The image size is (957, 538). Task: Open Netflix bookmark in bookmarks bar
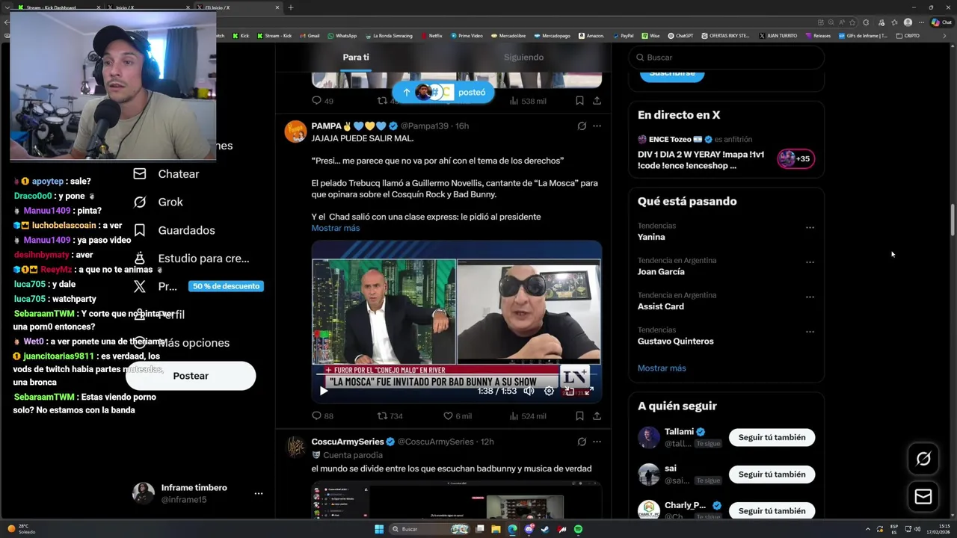click(x=431, y=35)
